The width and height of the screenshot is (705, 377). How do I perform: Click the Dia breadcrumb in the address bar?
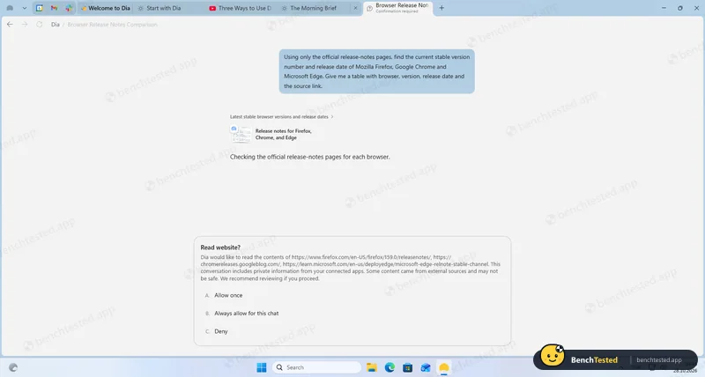tap(56, 25)
